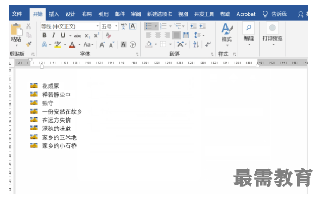This screenshot has width=316, height=199.
Task: Click the Copy icon
Action: coord(28,35)
